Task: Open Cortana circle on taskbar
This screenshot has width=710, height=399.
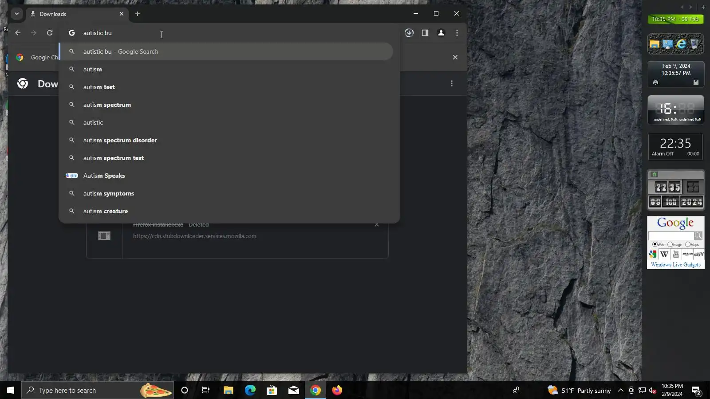Action: click(185, 390)
